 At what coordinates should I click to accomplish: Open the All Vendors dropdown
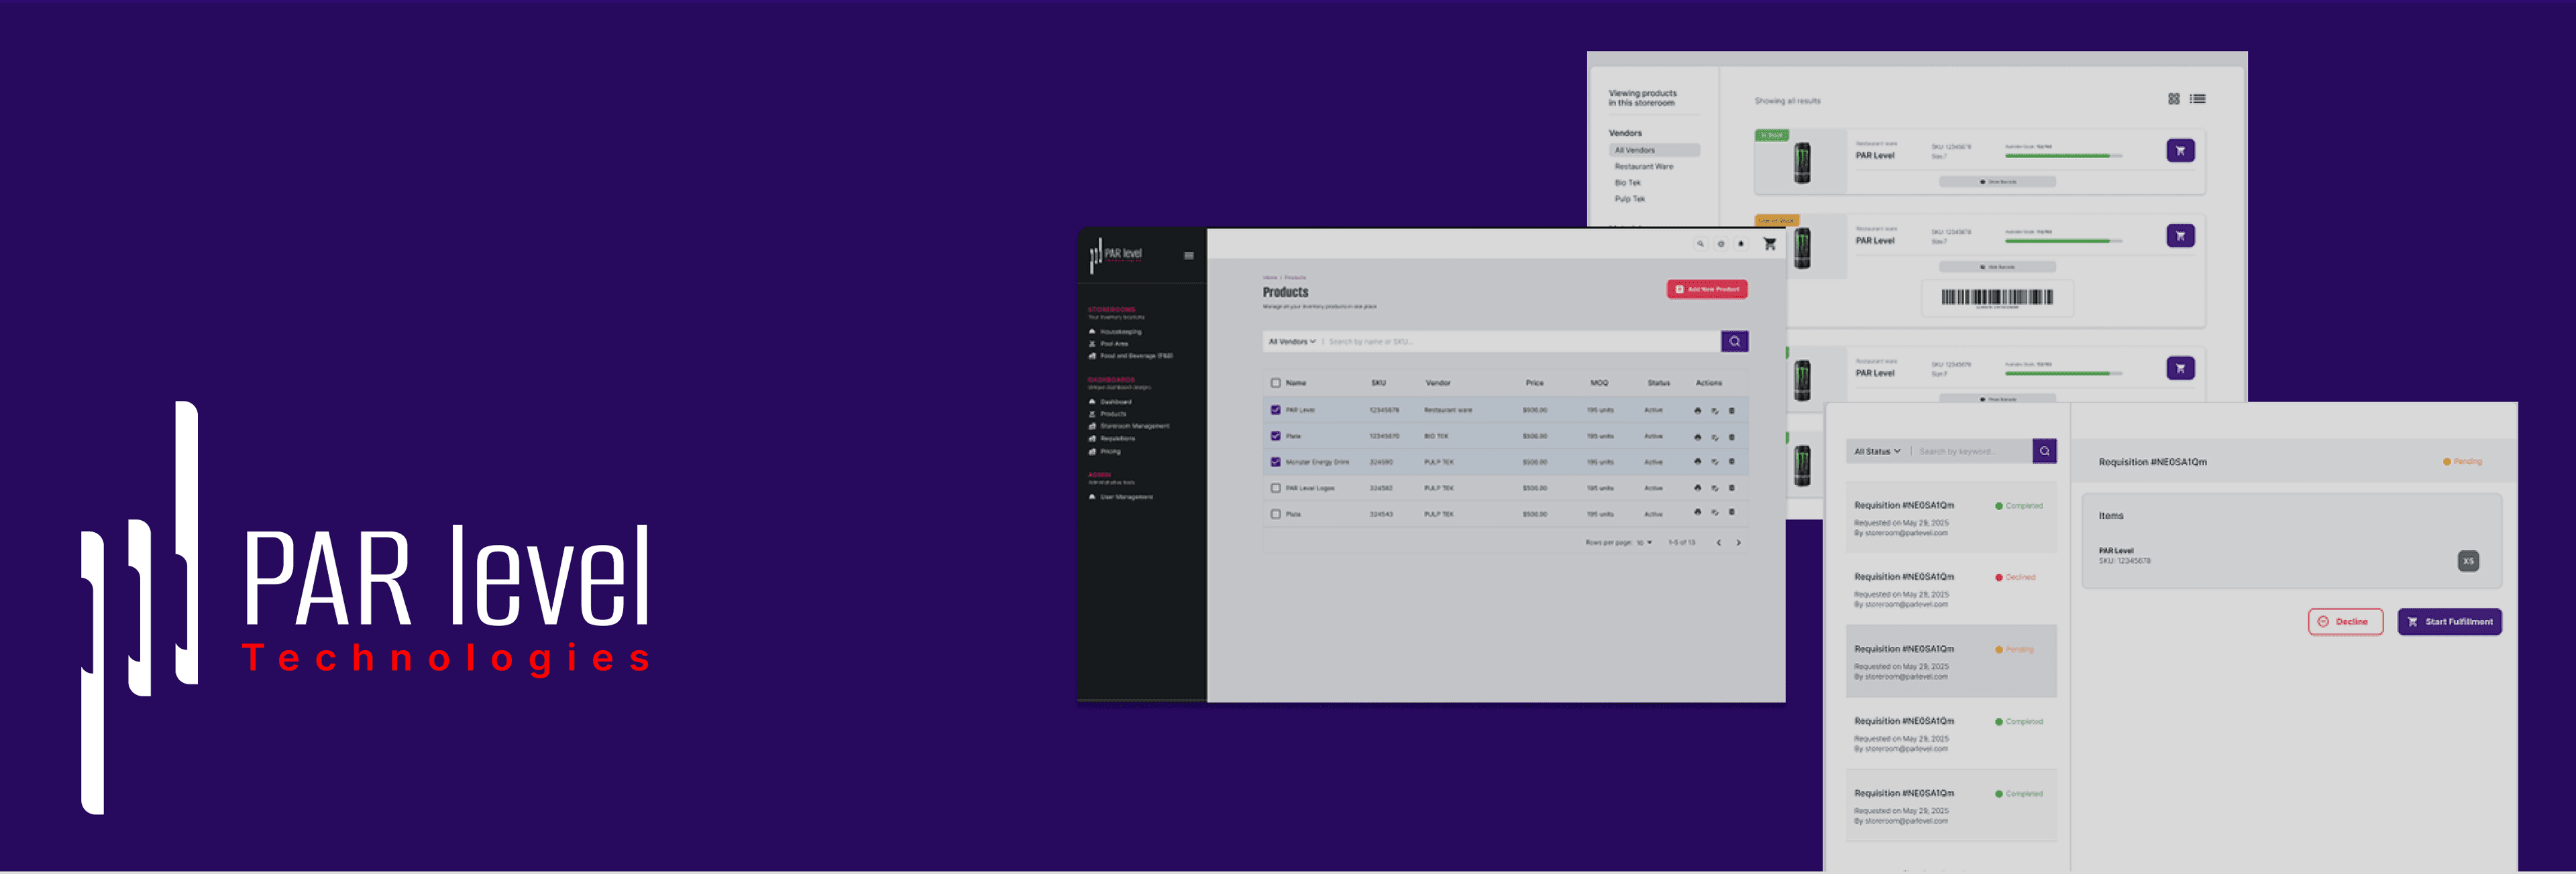1292,342
